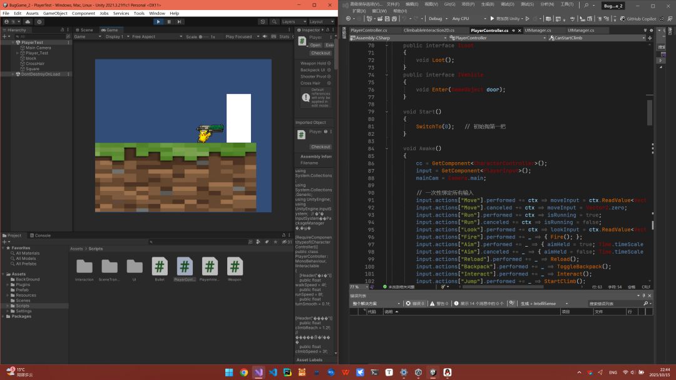
Task: Expand the Player_Test hierarchy object
Action: coord(18,53)
